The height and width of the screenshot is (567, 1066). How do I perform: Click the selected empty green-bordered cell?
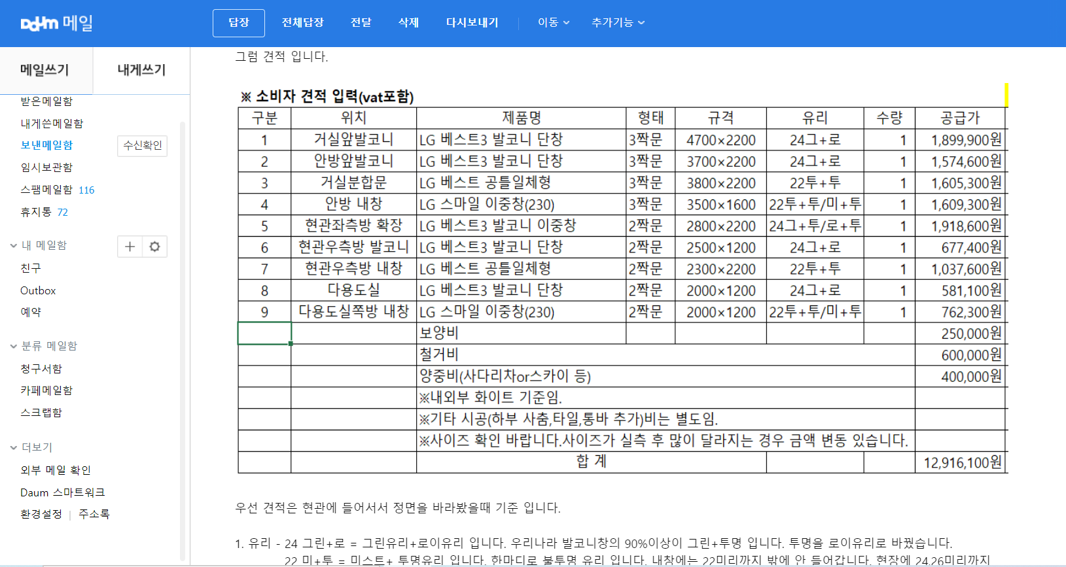(x=264, y=333)
